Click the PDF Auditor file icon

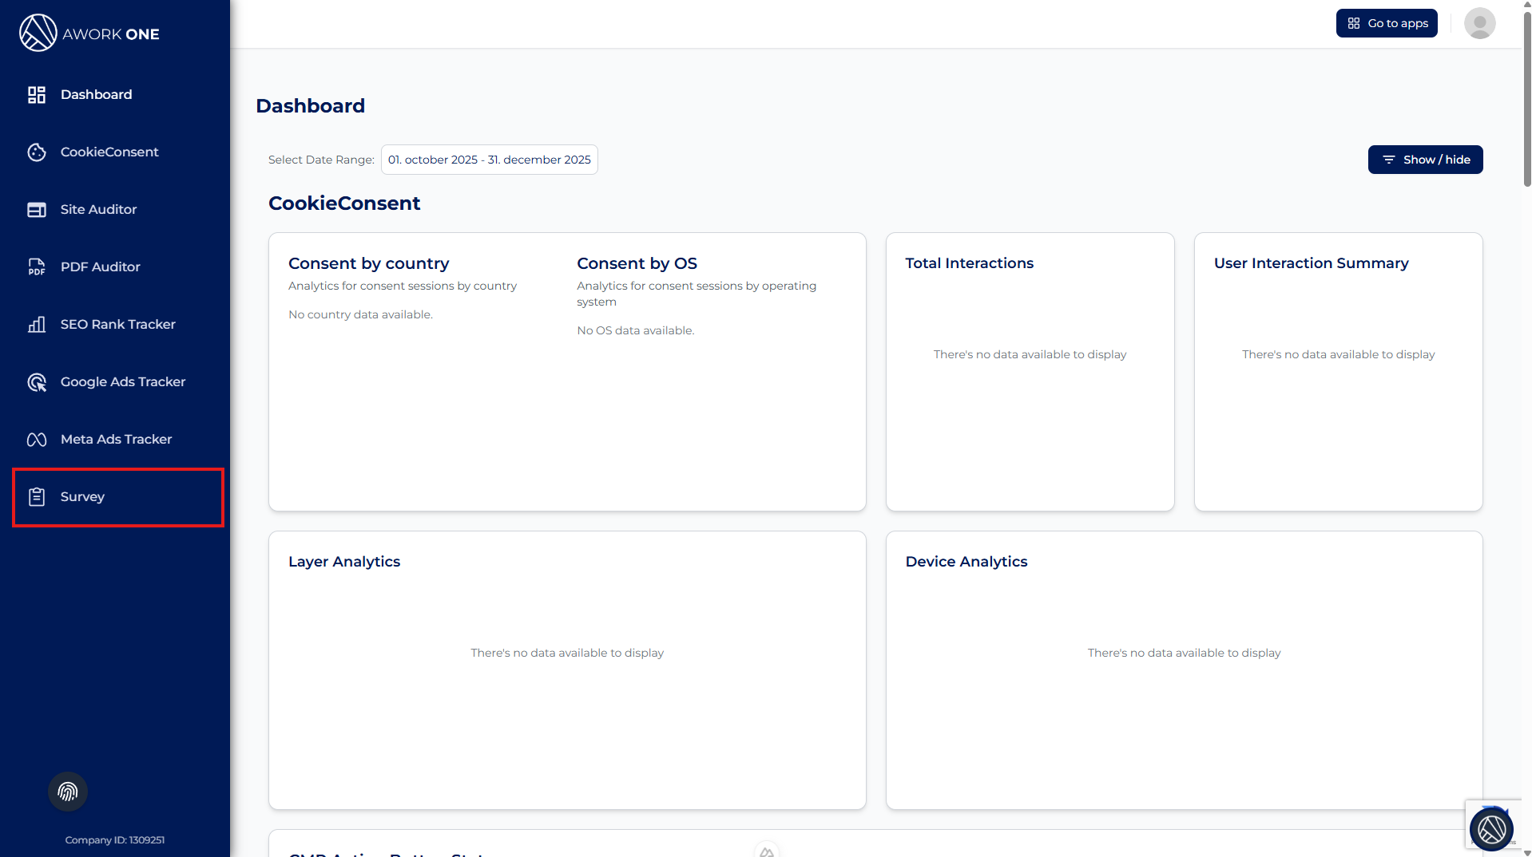[37, 267]
